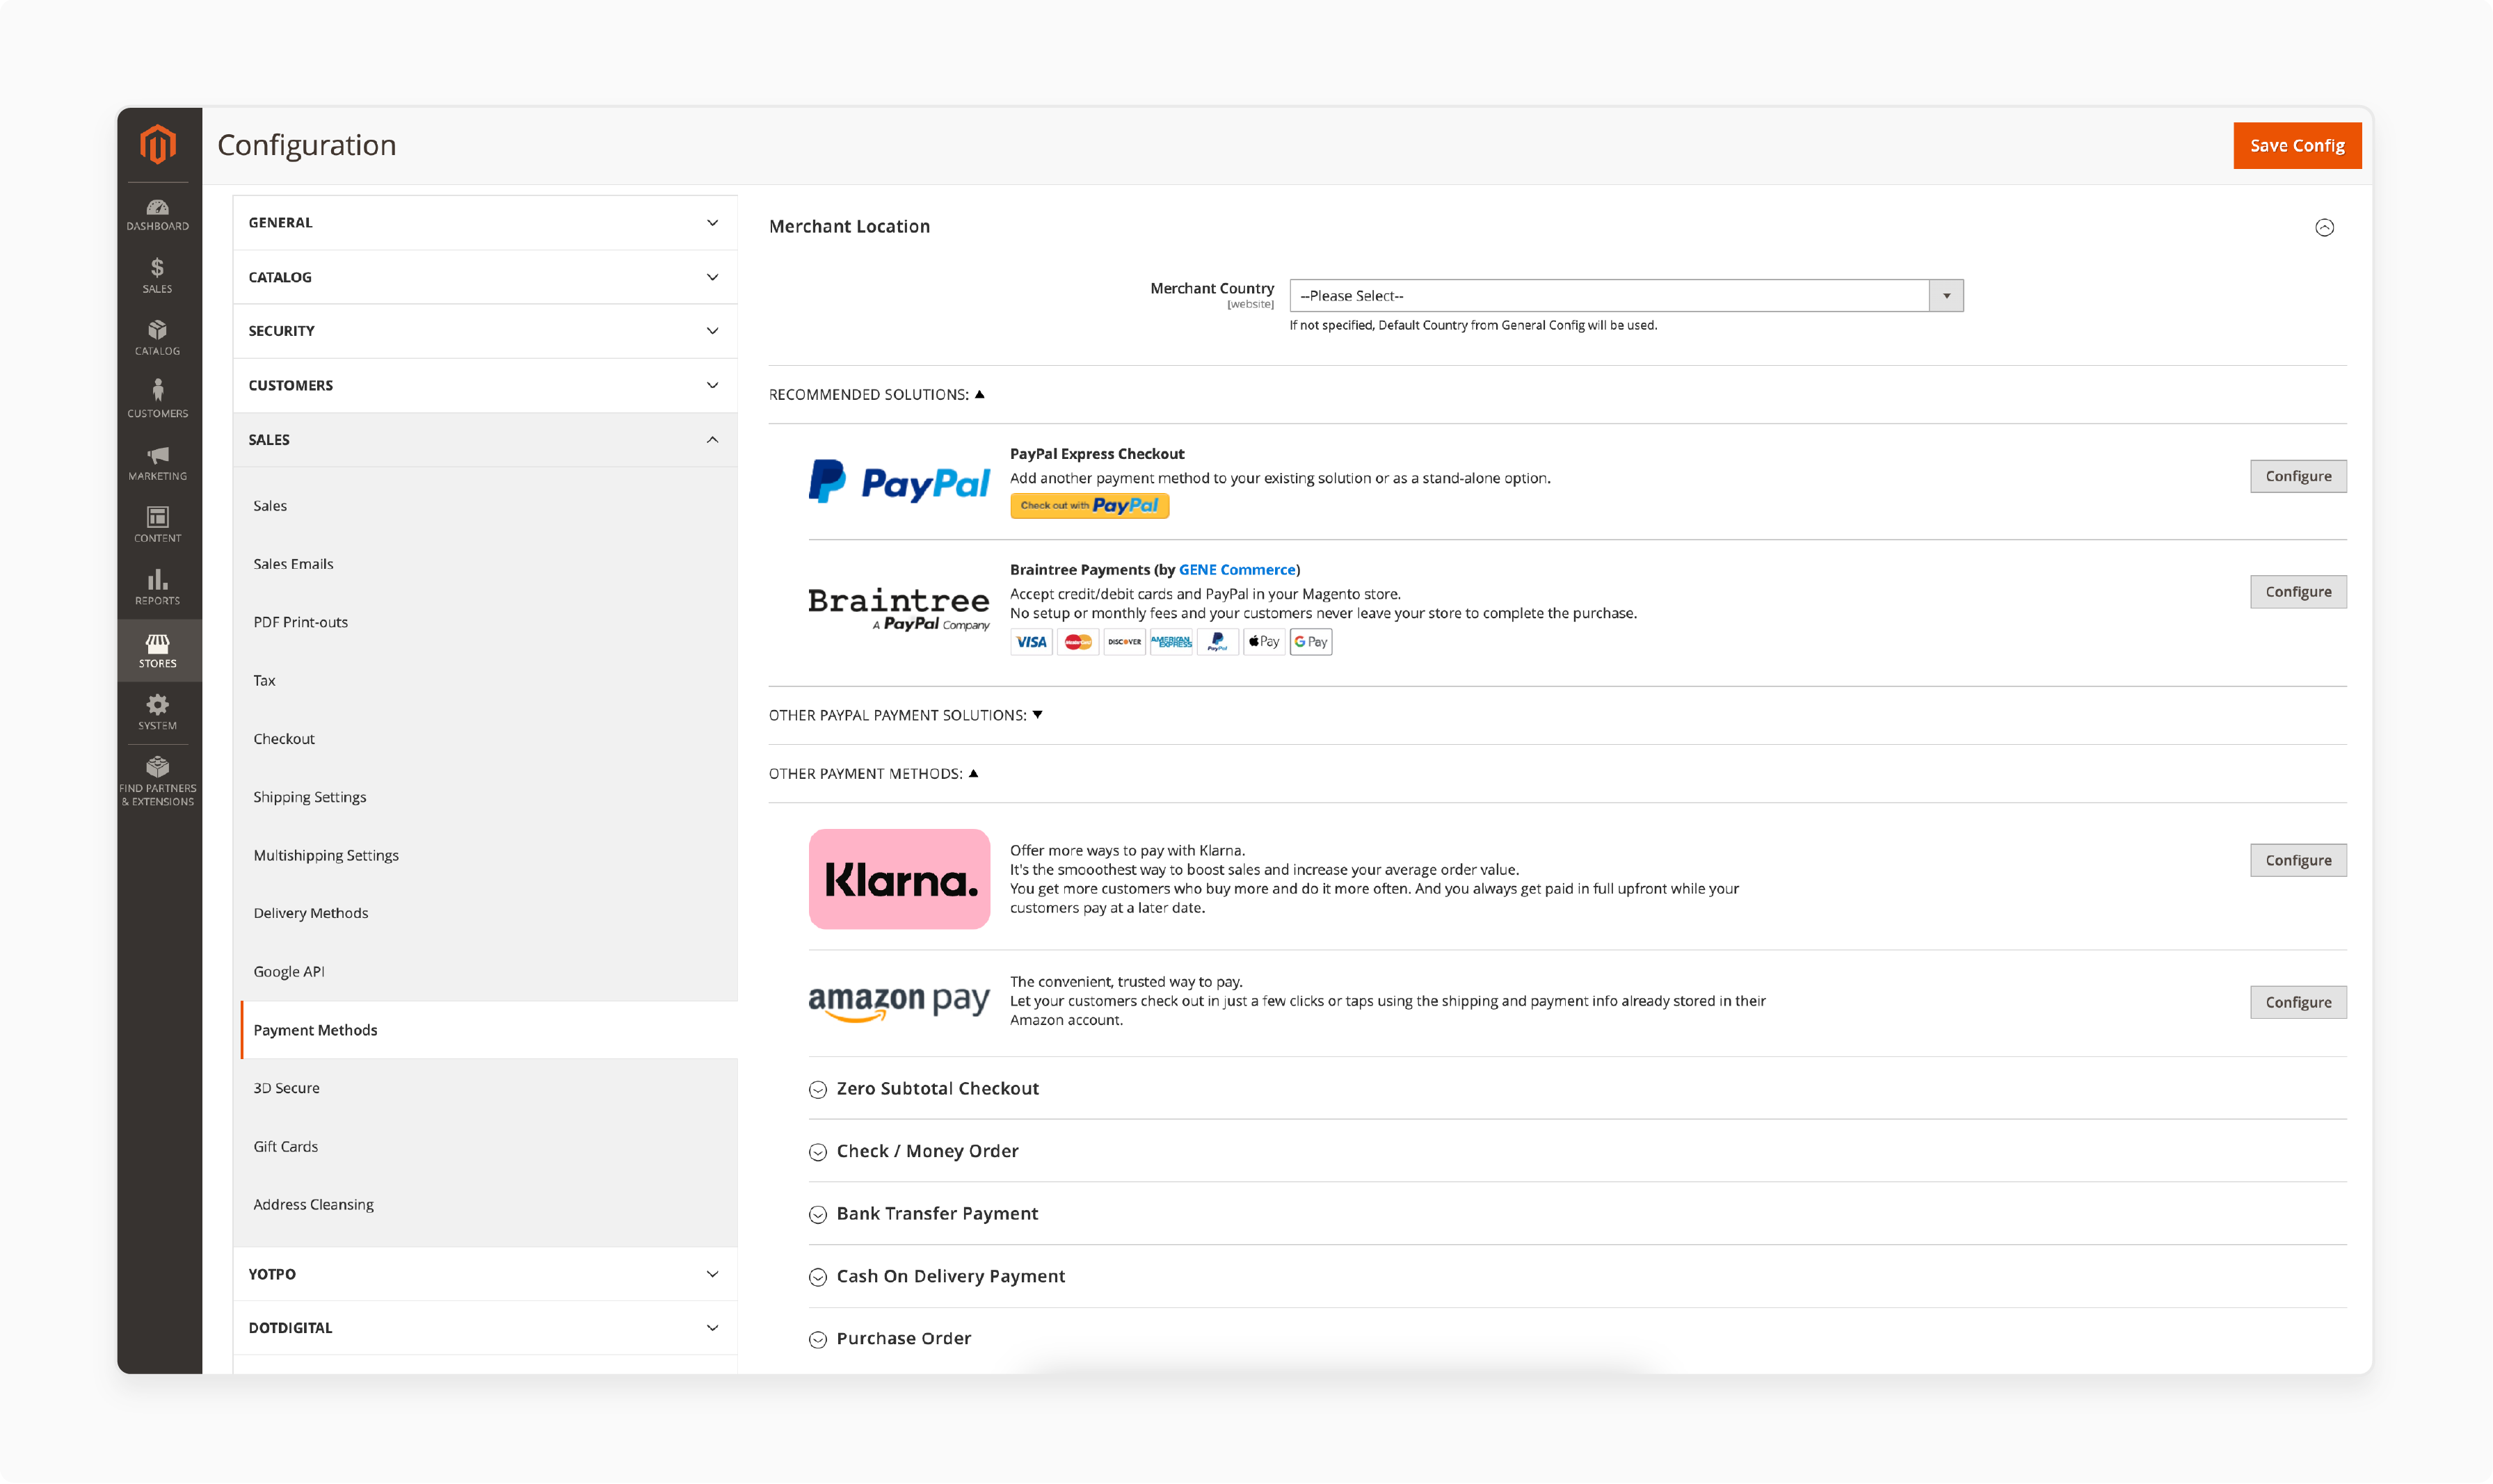
Task: Expand Check / Money Order section
Action: (913, 1151)
